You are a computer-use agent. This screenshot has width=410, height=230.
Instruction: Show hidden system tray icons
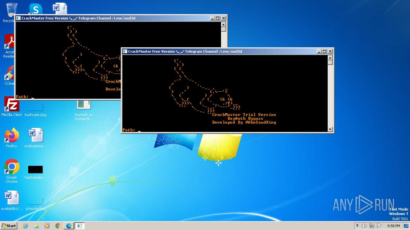pyautogui.click(x=357, y=226)
